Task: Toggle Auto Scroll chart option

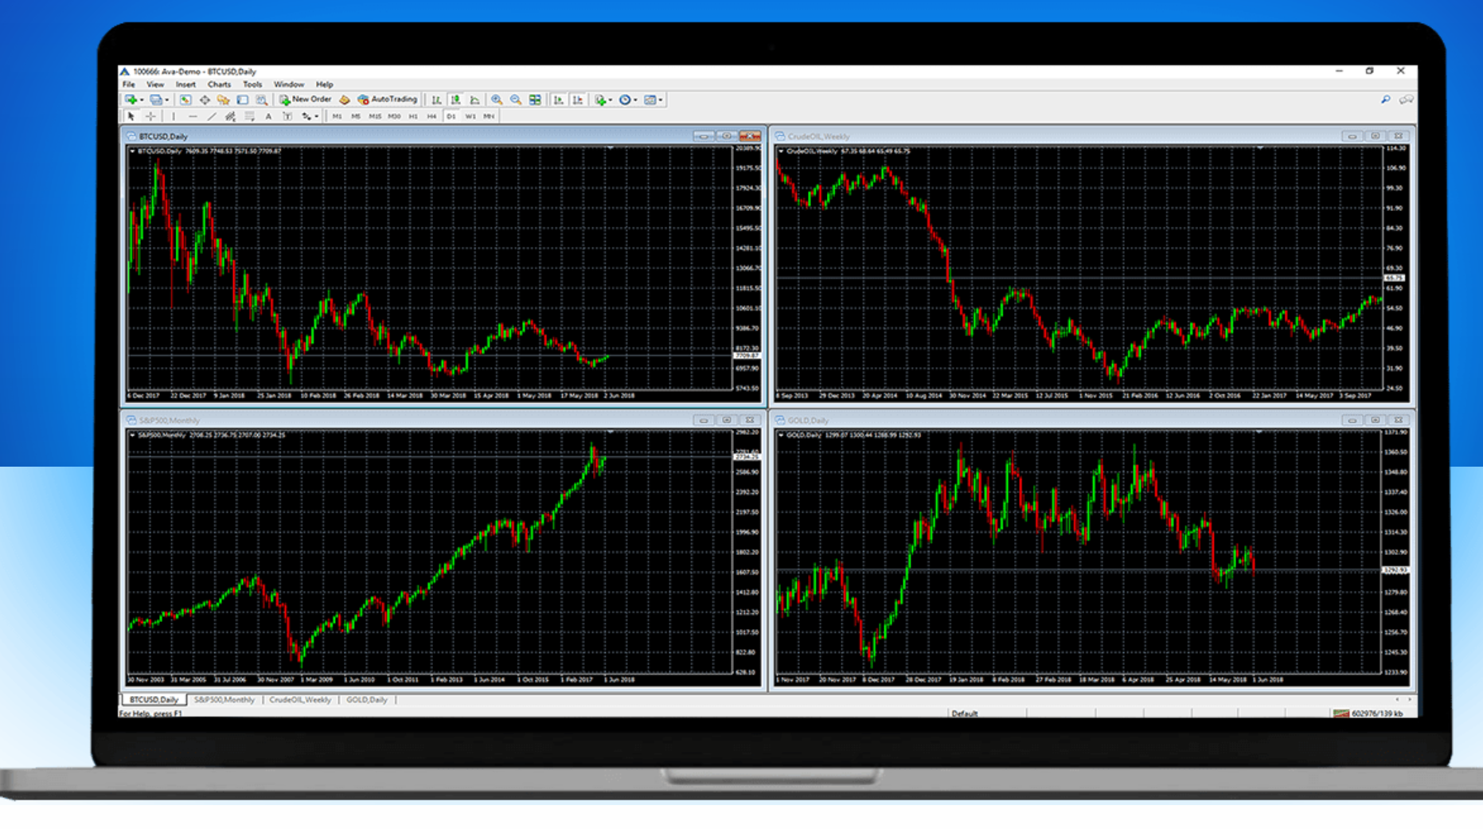Action: pos(559,100)
